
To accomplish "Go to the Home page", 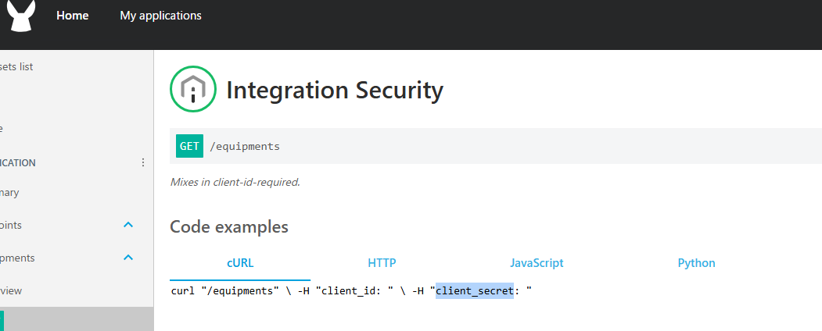I will tap(72, 16).
